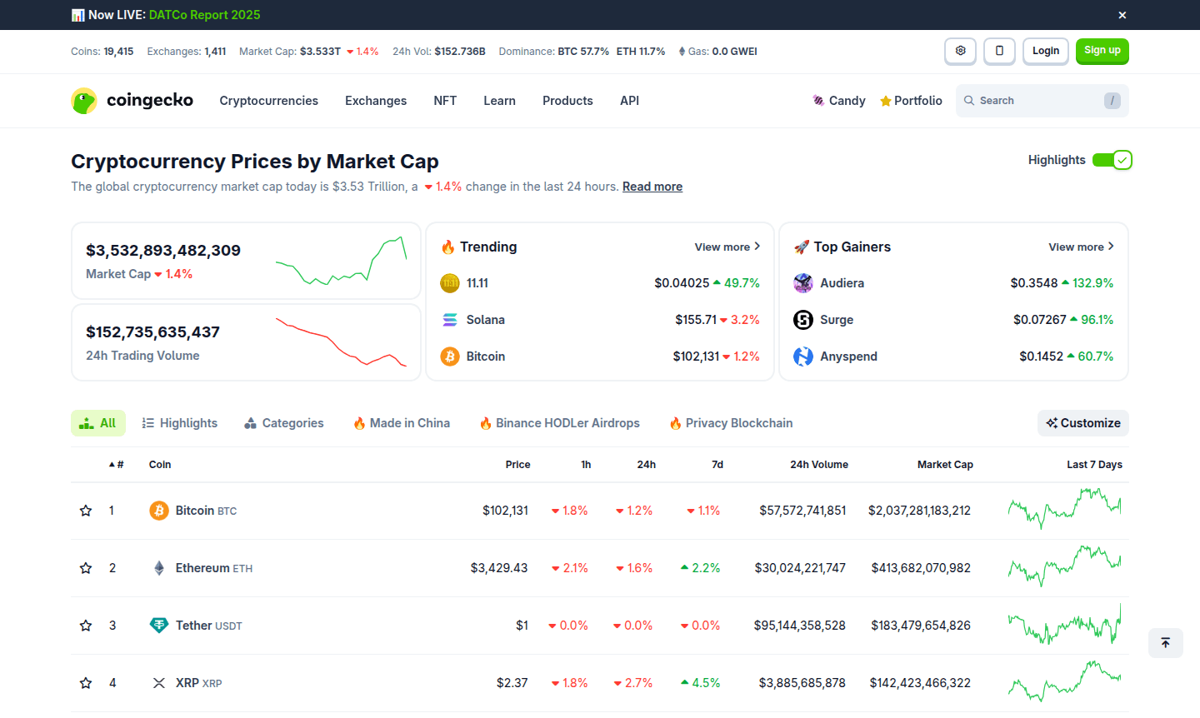The height and width of the screenshot is (718, 1200).
Task: Open the Read more link
Action: 652,186
